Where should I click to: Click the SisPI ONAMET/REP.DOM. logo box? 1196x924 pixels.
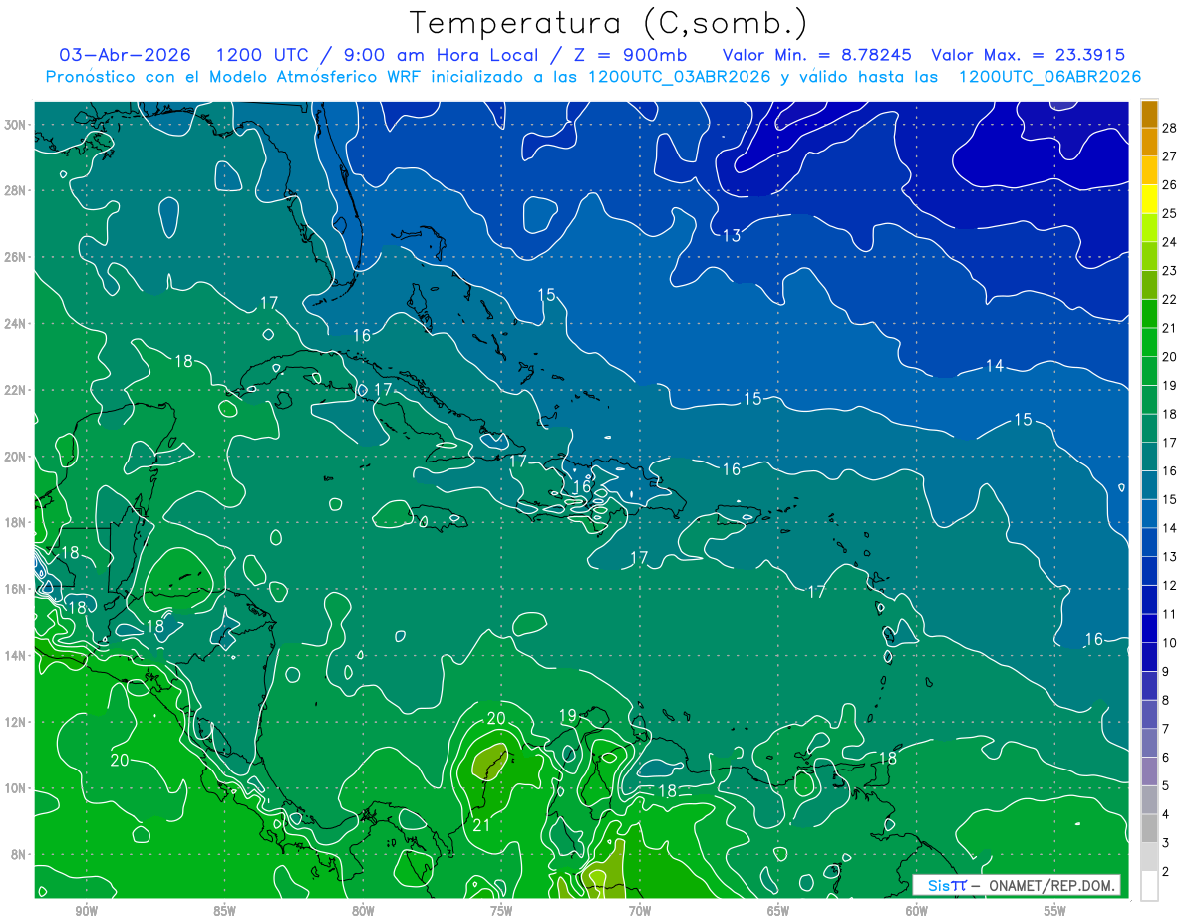(x=1017, y=885)
